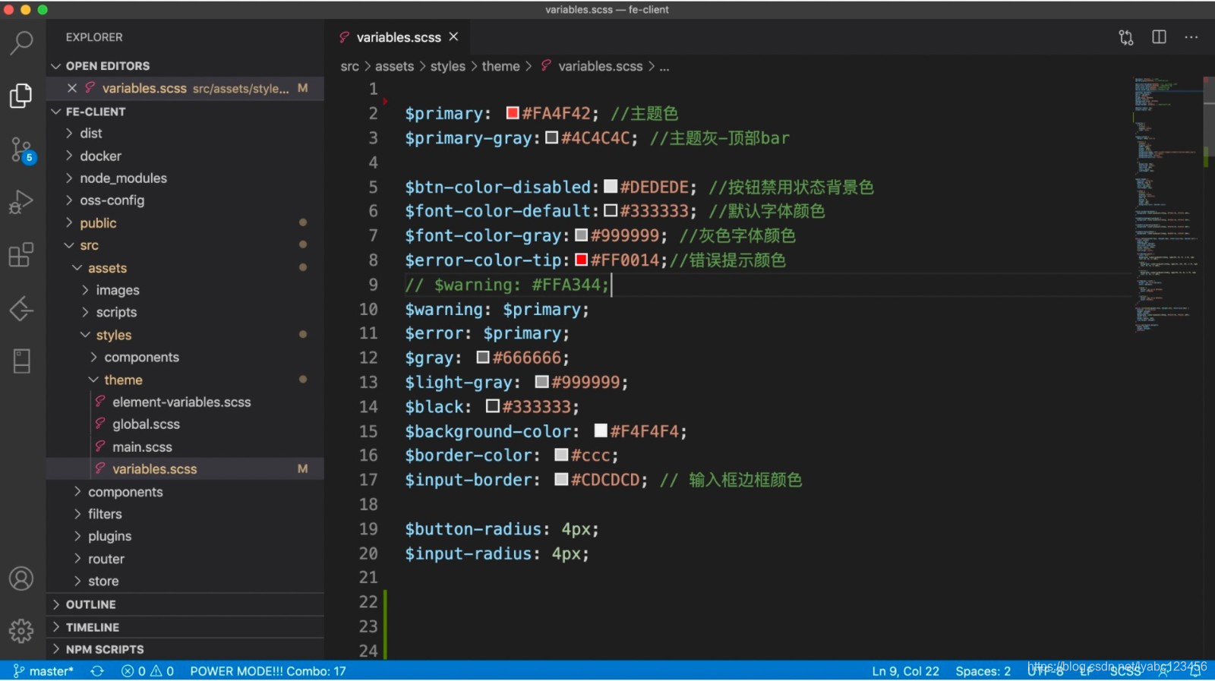The width and height of the screenshot is (1215, 681).
Task: Open the #FF0014 error tip color swatch
Action: coord(582,260)
